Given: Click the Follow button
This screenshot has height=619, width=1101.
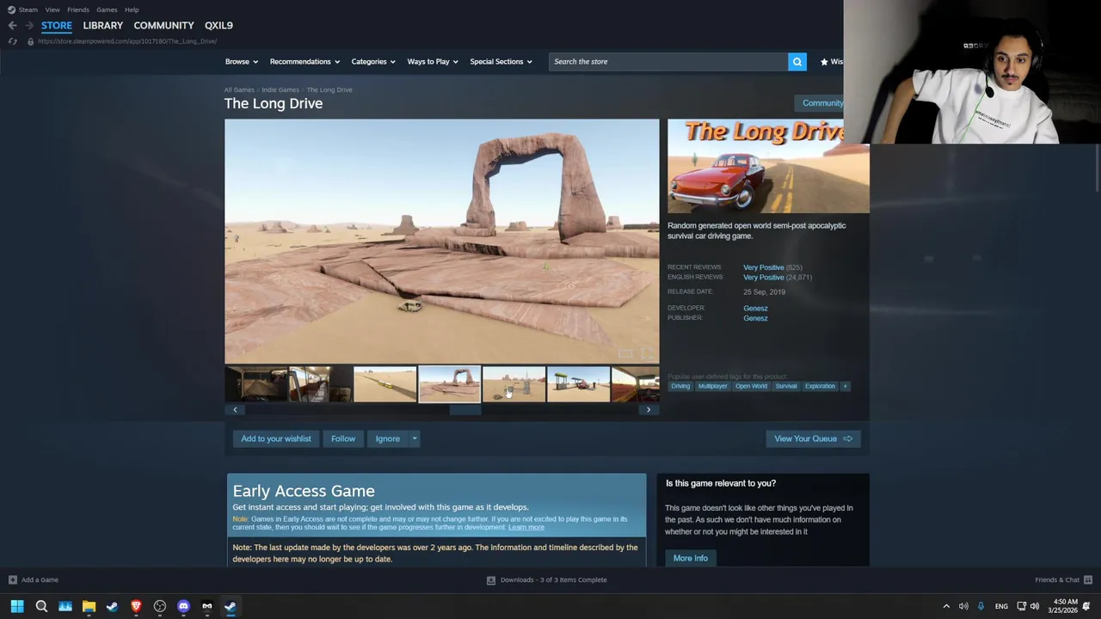Looking at the screenshot, I should [343, 438].
